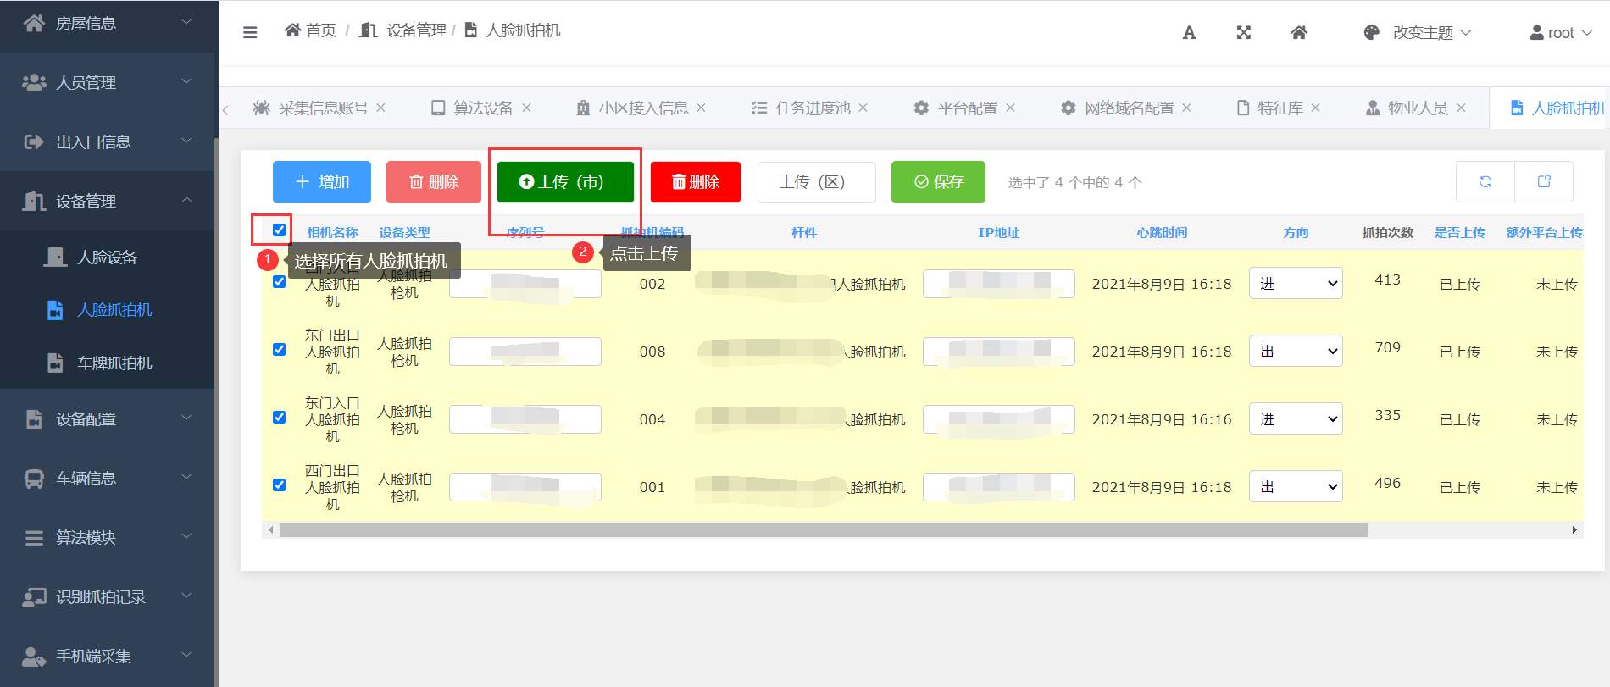1610x687 pixels.
Task: Click the green 保存 button
Action: click(938, 181)
